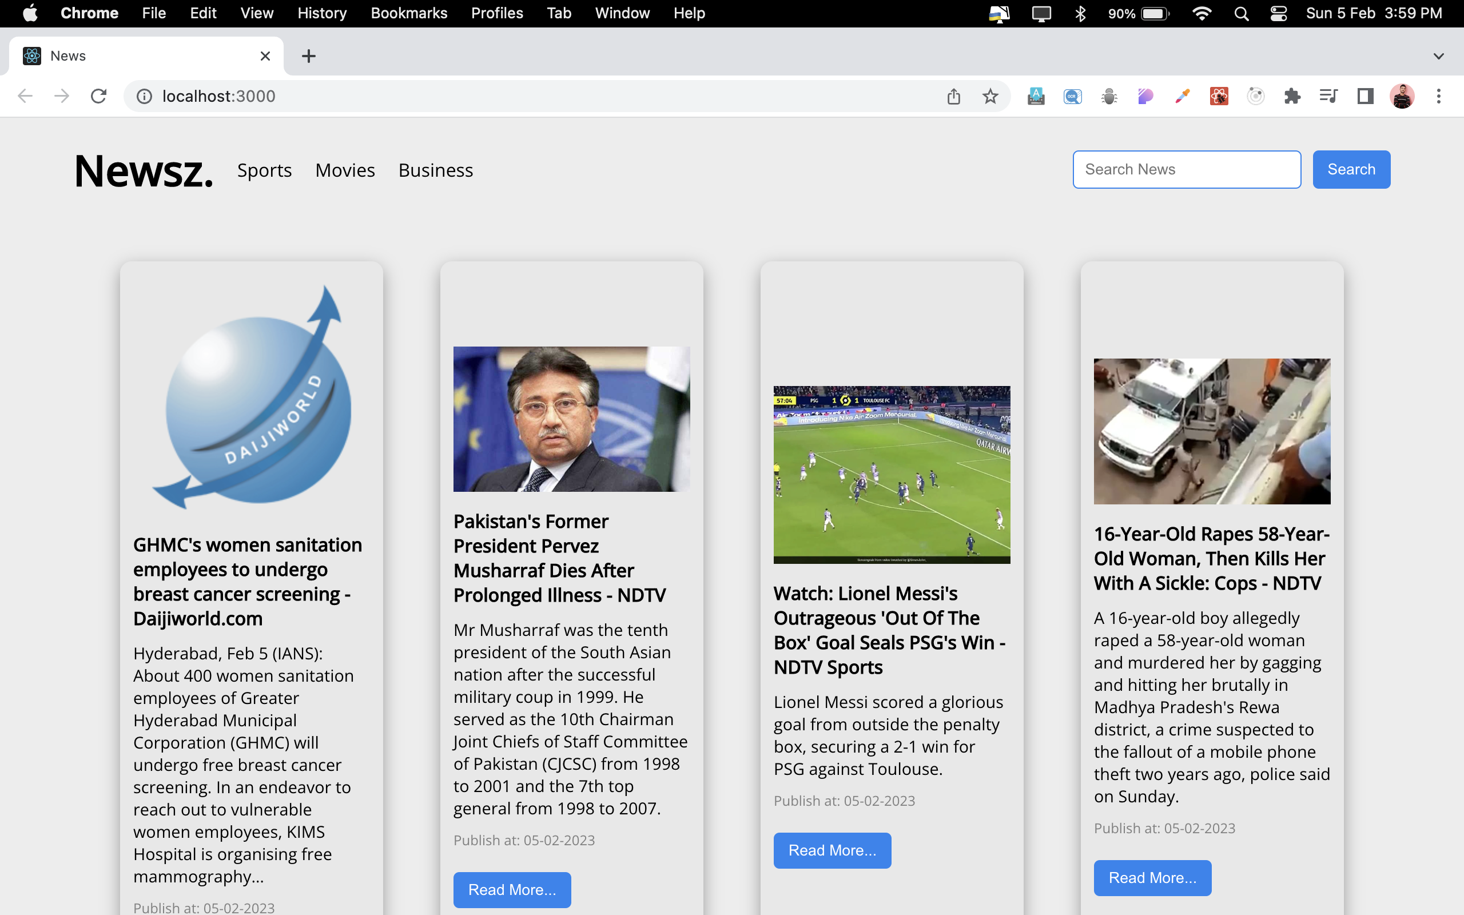View site information icon in address bar
Screen dimensions: 1464x915
pyautogui.click(x=144, y=96)
